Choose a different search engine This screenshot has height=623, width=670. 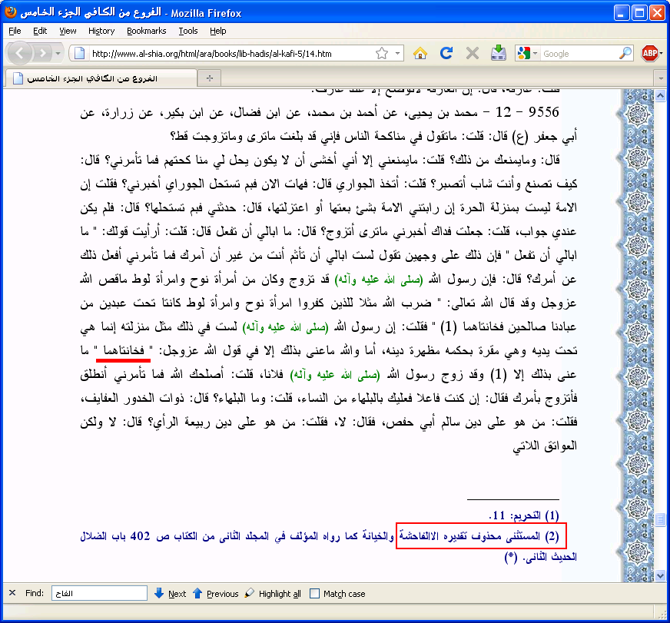pyautogui.click(x=527, y=54)
